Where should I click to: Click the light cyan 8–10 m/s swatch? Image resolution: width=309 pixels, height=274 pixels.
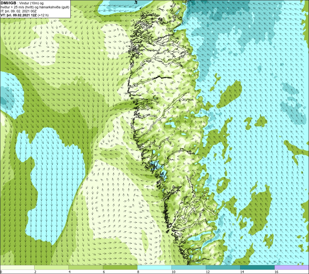(154, 267)
